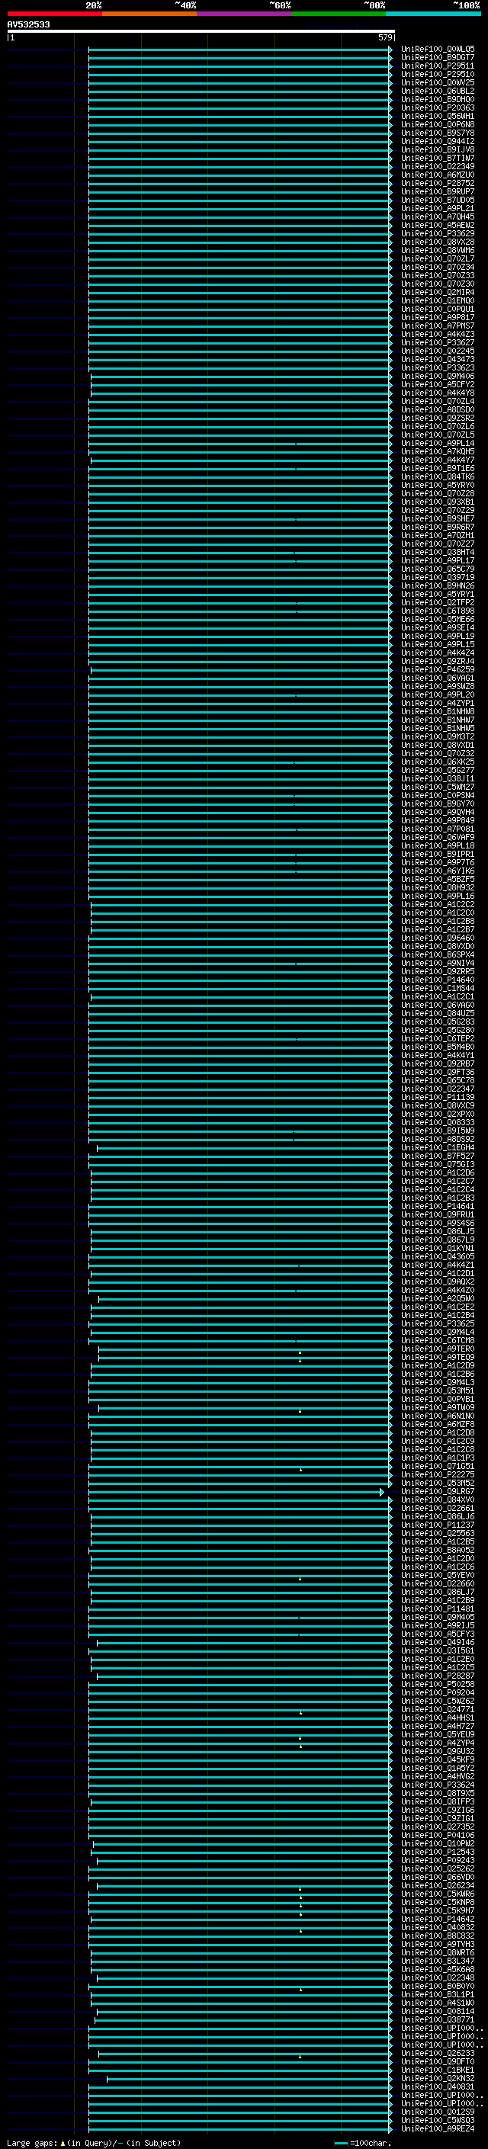Click the UniRef100_O22349 hit label
The width and height of the screenshot is (488, 2149).
(437, 167)
